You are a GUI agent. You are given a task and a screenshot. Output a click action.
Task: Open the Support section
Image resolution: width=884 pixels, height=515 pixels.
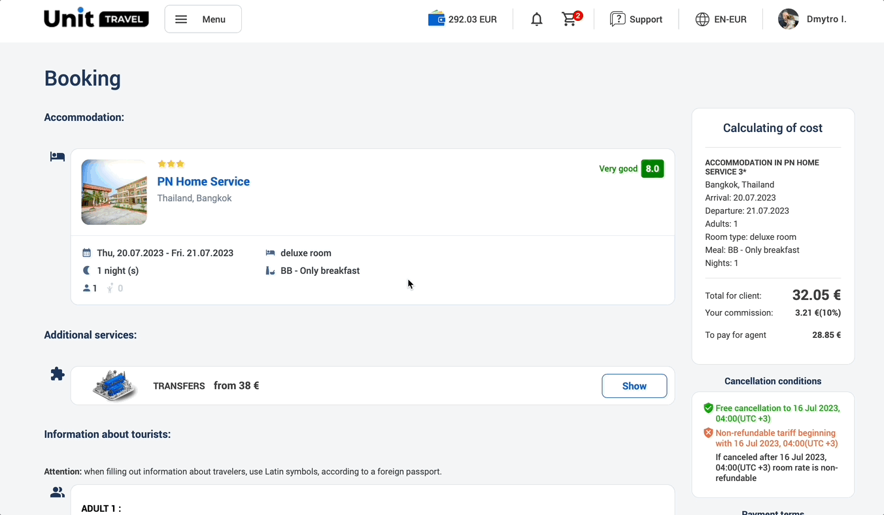645,20
